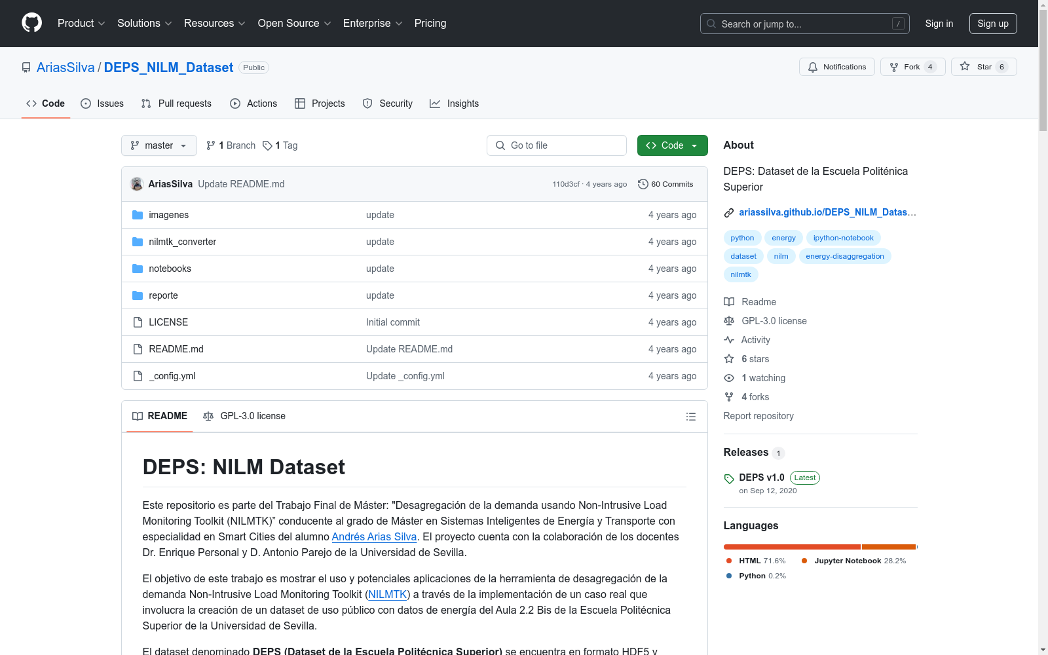
Task: Expand the Product menu
Action: 81,24
